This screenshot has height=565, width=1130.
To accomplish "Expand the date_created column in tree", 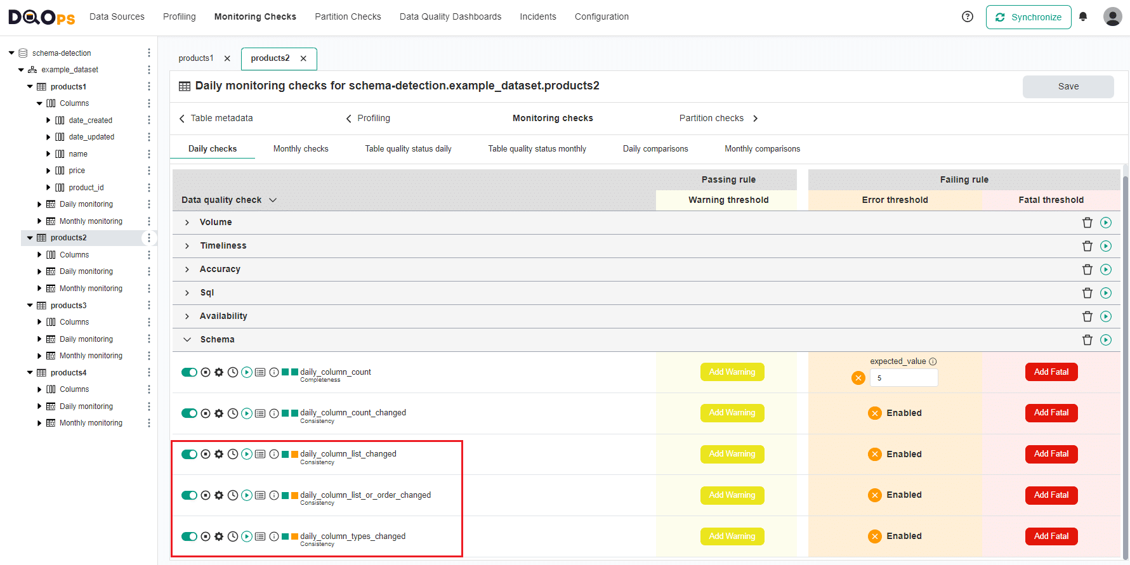I will tap(48, 120).
